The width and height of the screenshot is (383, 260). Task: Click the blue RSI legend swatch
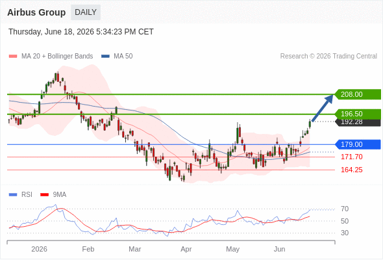(13, 195)
